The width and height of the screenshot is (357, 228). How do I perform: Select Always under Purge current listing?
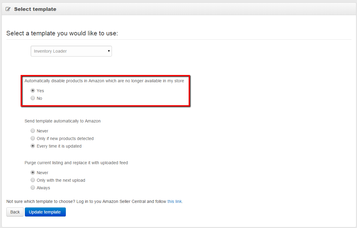click(33, 187)
